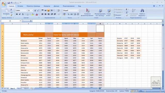165x93 pixels.
Task: Select the Лист2 sheet tab
Action: click(x=19, y=89)
